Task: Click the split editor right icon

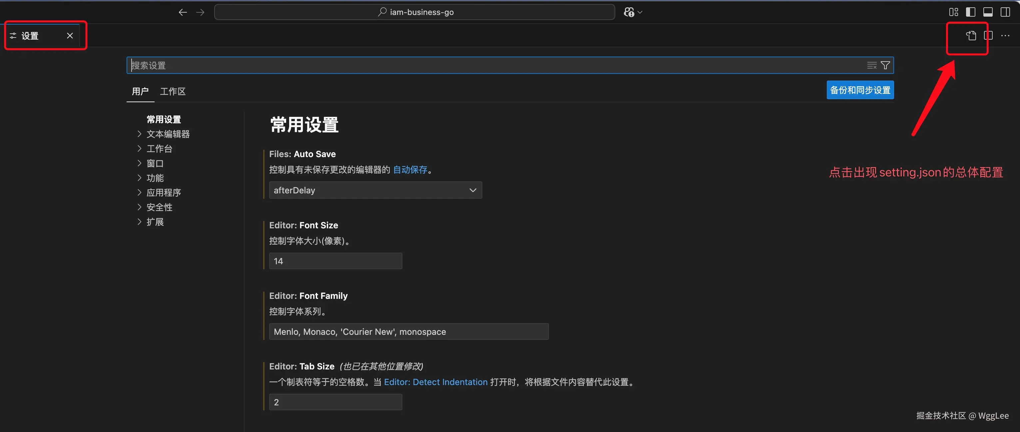Action: click(988, 36)
